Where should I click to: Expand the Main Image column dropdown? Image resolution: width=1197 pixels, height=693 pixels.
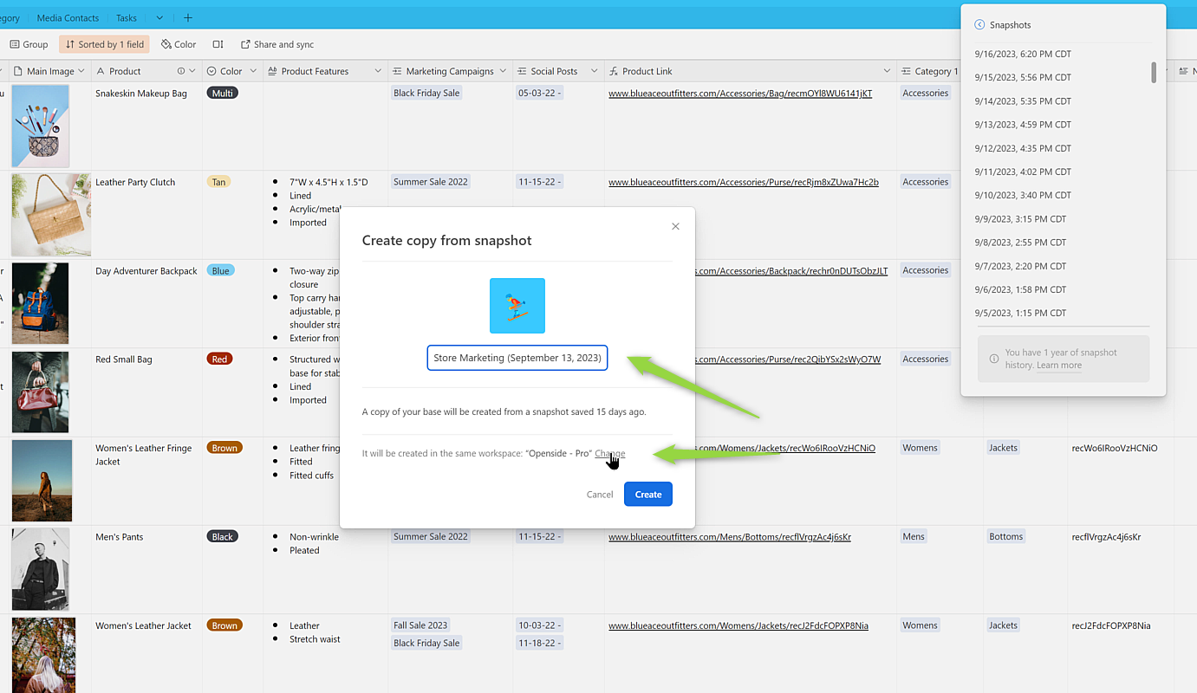coord(81,71)
